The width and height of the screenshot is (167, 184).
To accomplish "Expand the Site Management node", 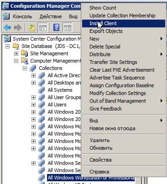I will point(16,54).
